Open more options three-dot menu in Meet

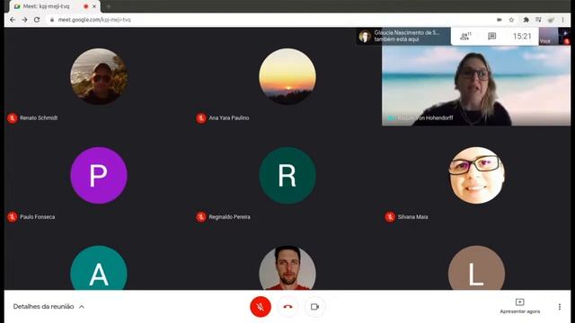click(559, 307)
